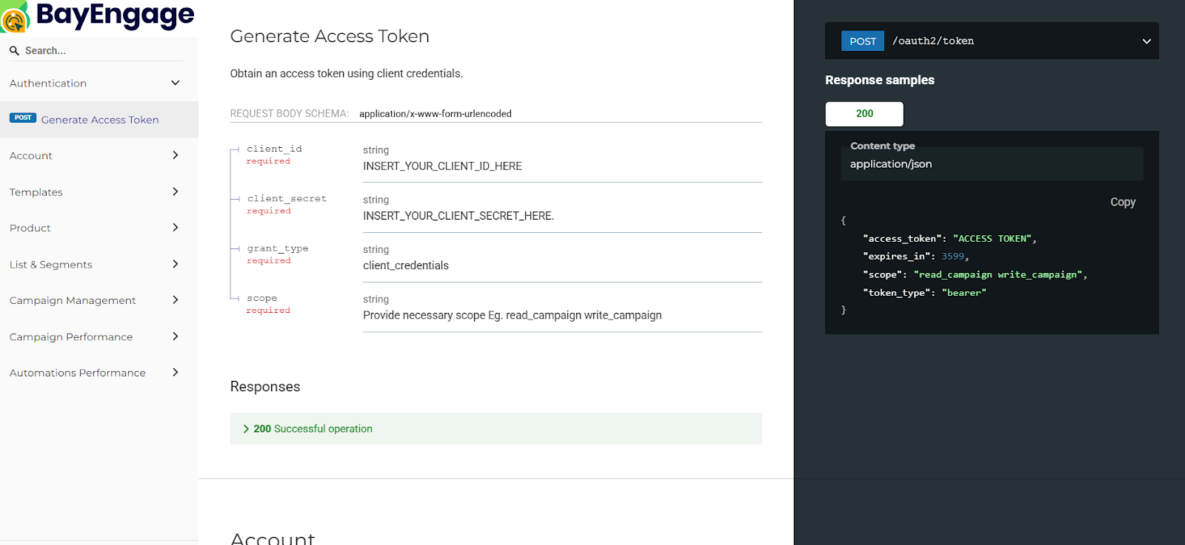Click the Account section heading at bottom
The width and height of the screenshot is (1185, 545).
273,538
